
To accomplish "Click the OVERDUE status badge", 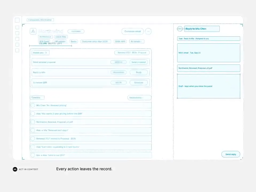I will tap(118, 62).
